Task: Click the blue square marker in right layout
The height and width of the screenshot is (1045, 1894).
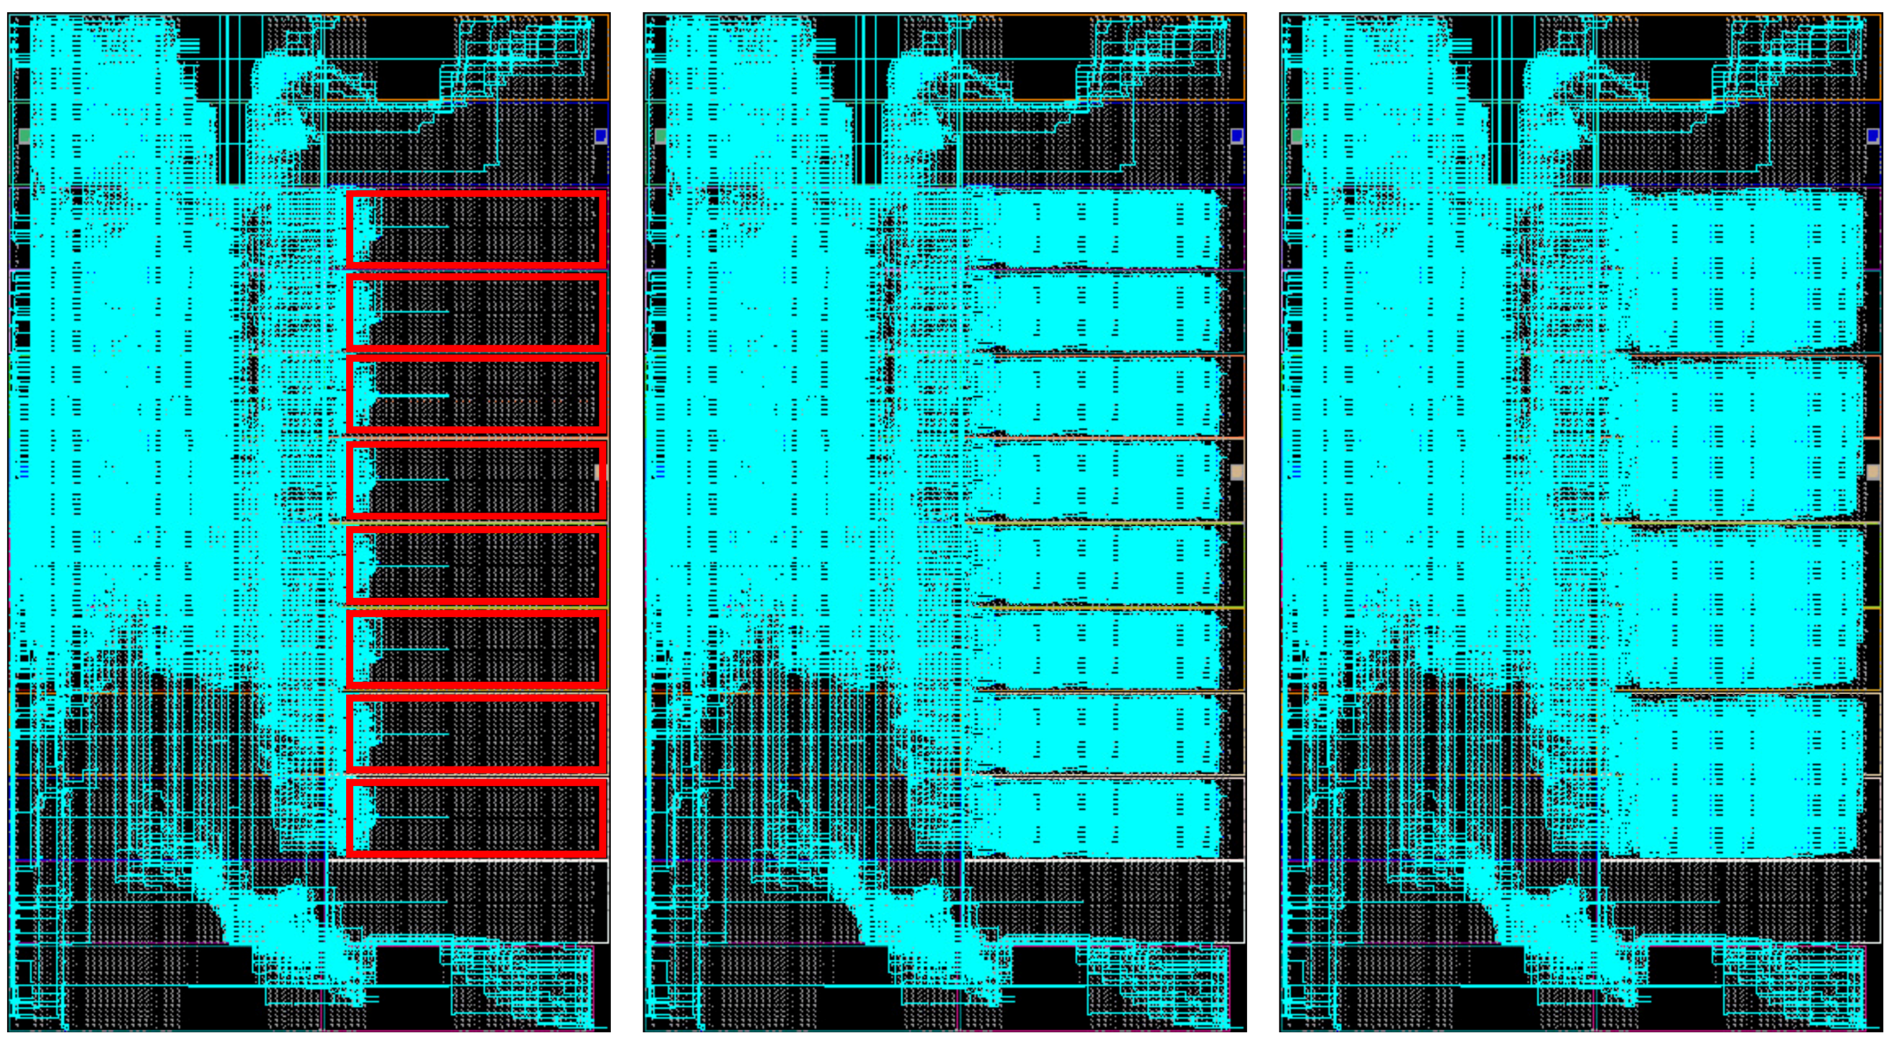Action: click(x=1874, y=136)
